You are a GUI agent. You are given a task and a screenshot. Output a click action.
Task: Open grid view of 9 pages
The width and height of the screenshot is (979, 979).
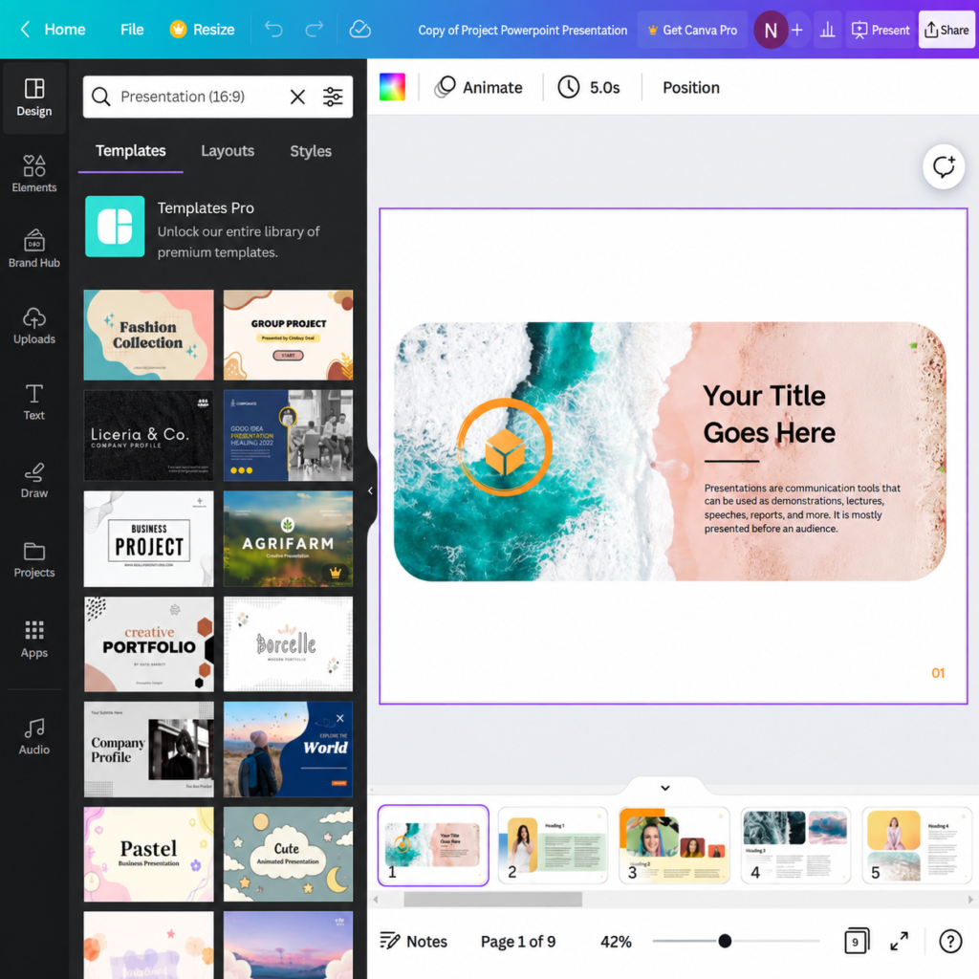point(856,941)
